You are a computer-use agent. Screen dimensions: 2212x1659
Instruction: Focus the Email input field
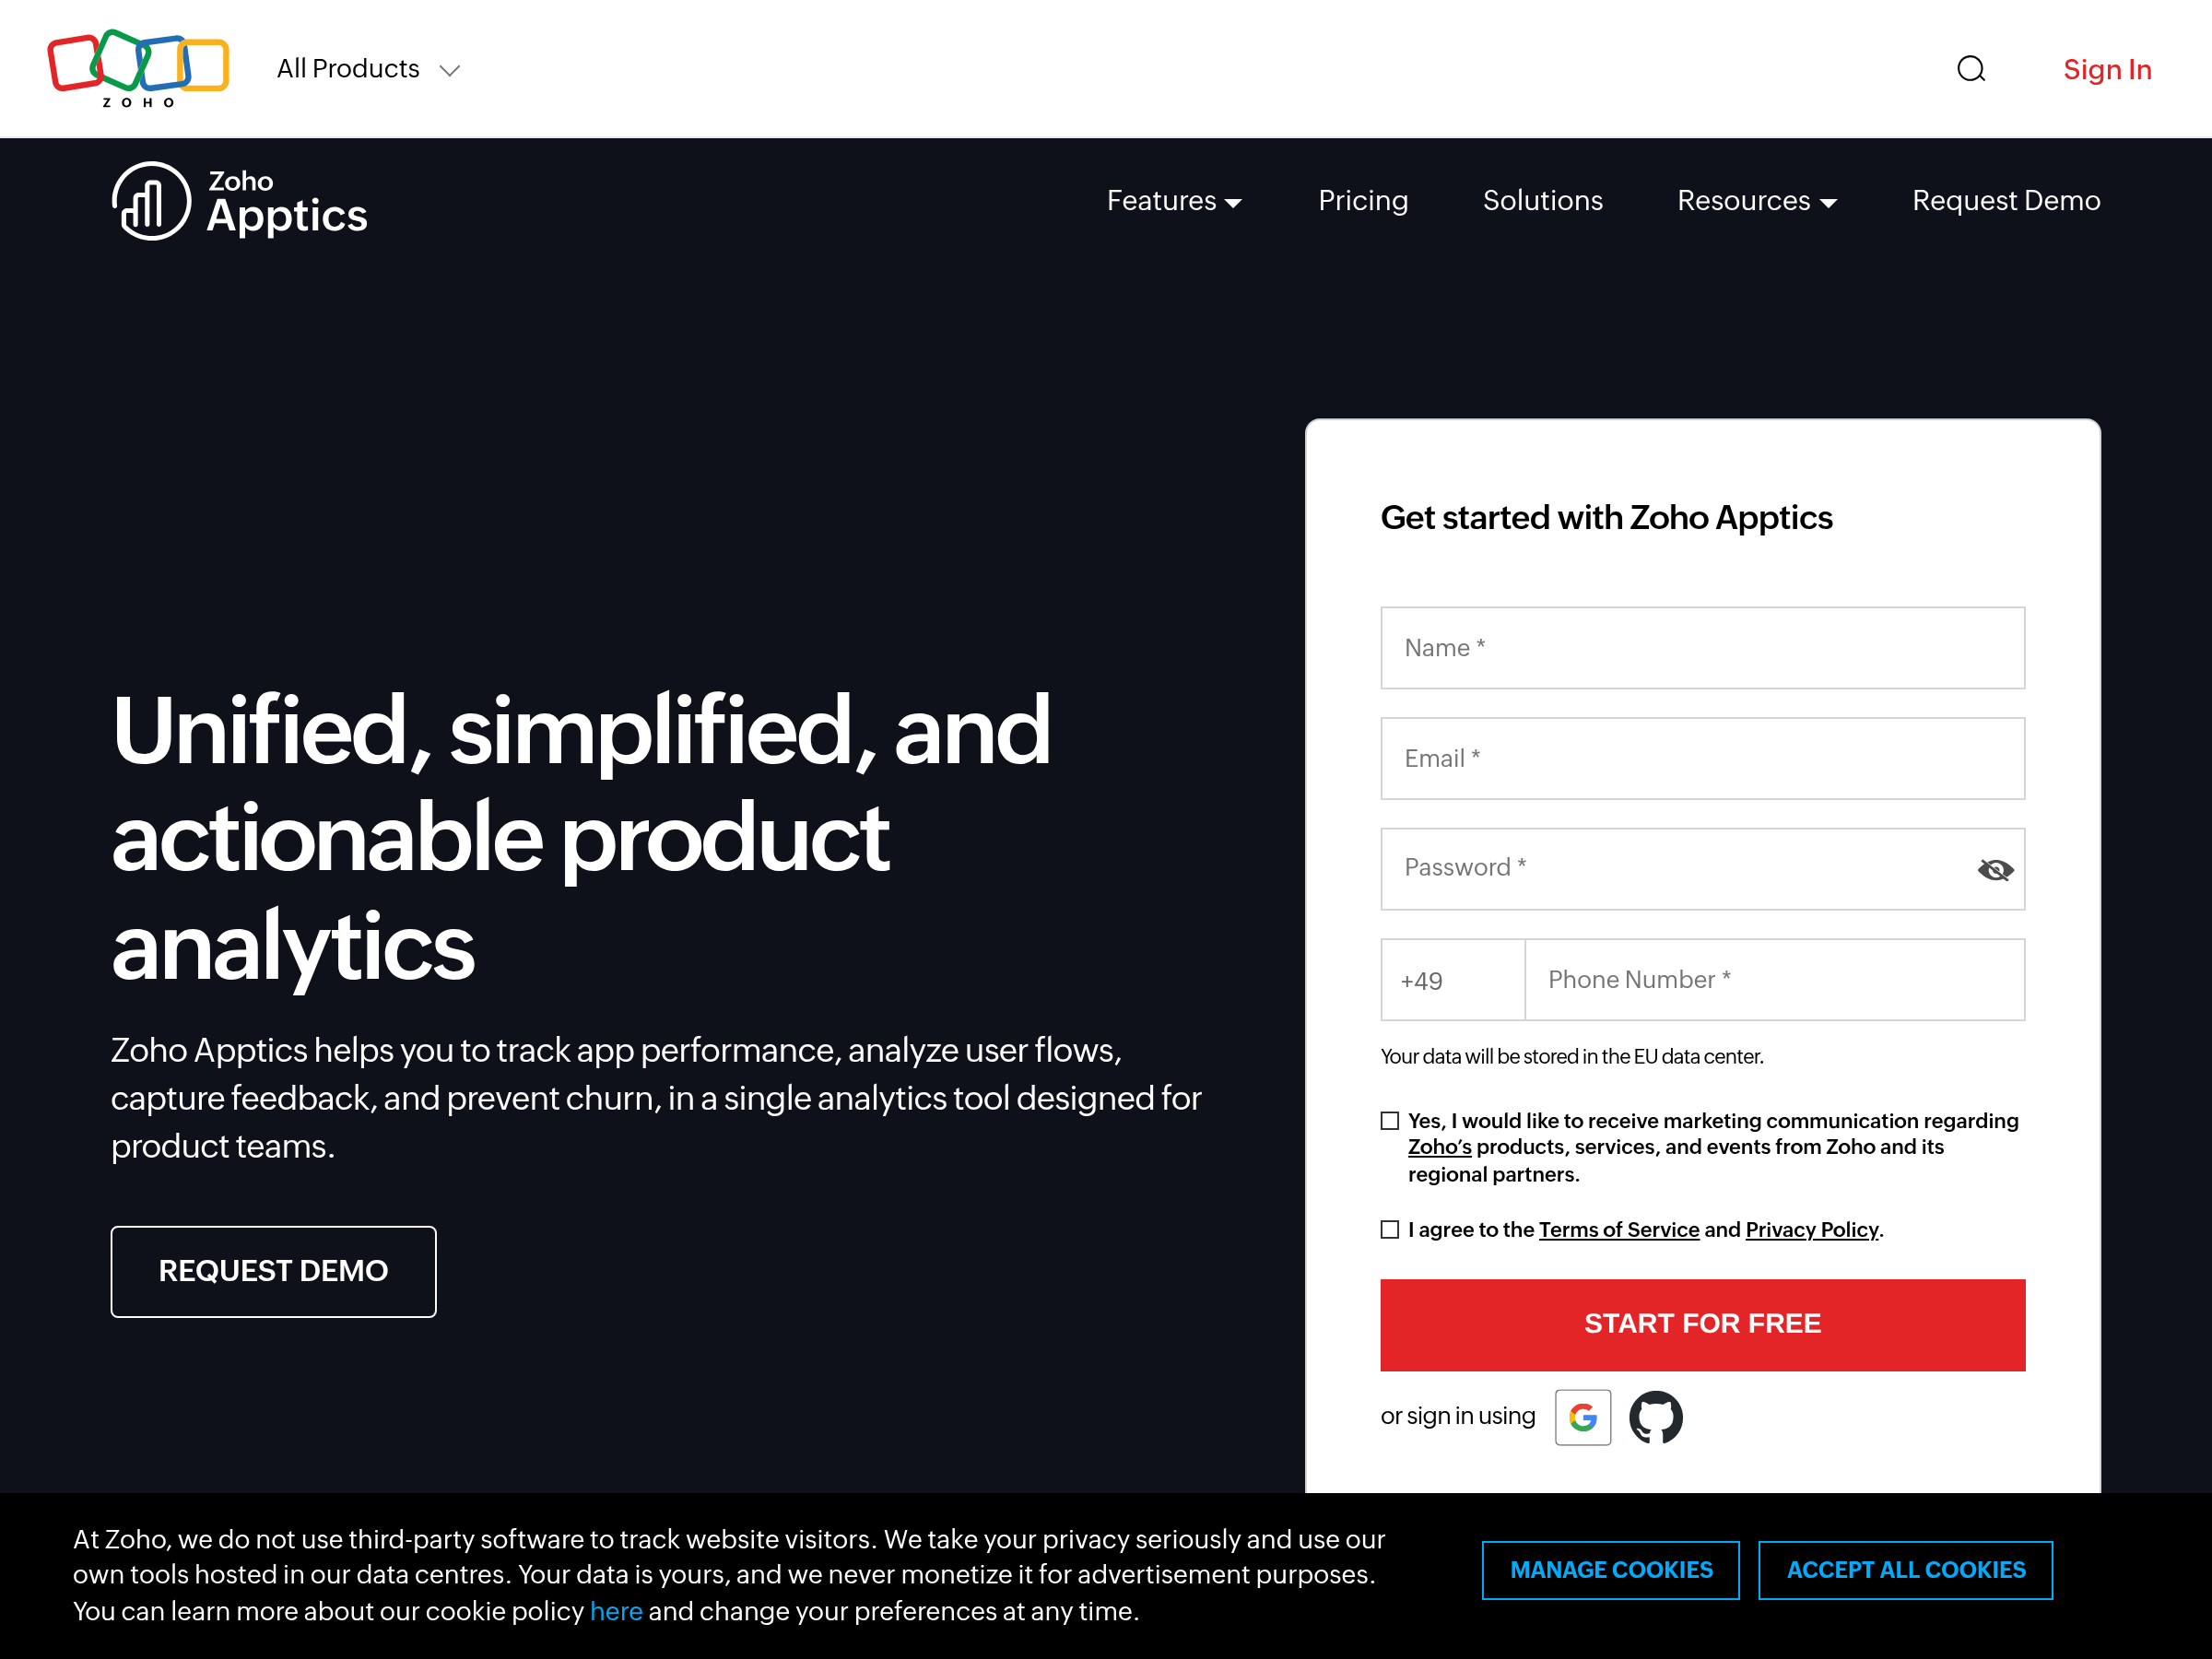(1702, 758)
